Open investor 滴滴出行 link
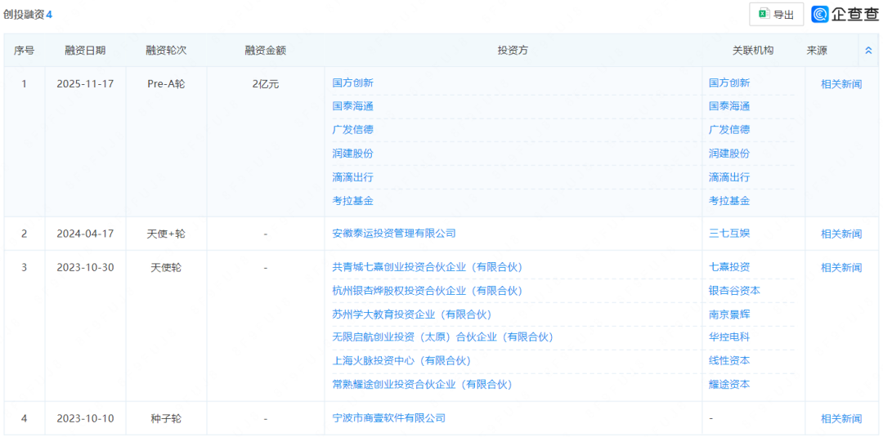Viewport: 883px width, 437px height. 352,177
